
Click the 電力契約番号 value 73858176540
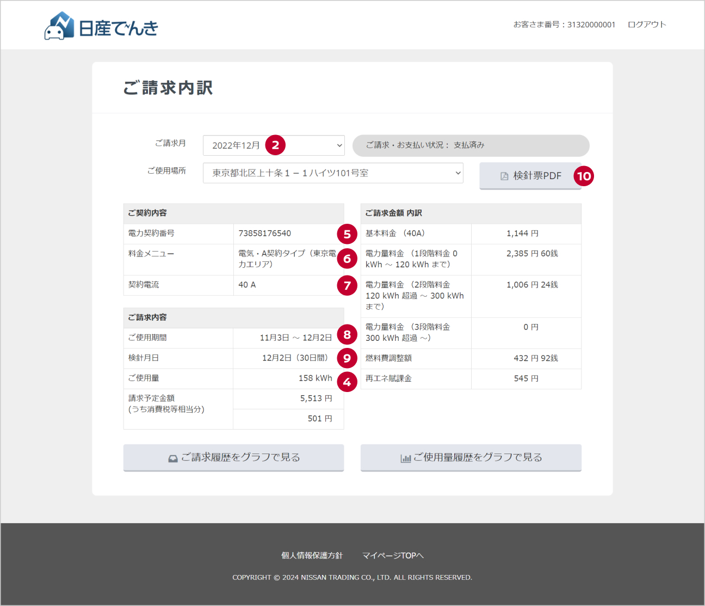click(265, 234)
